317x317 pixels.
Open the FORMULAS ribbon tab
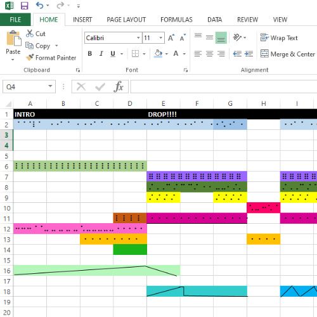click(x=176, y=20)
